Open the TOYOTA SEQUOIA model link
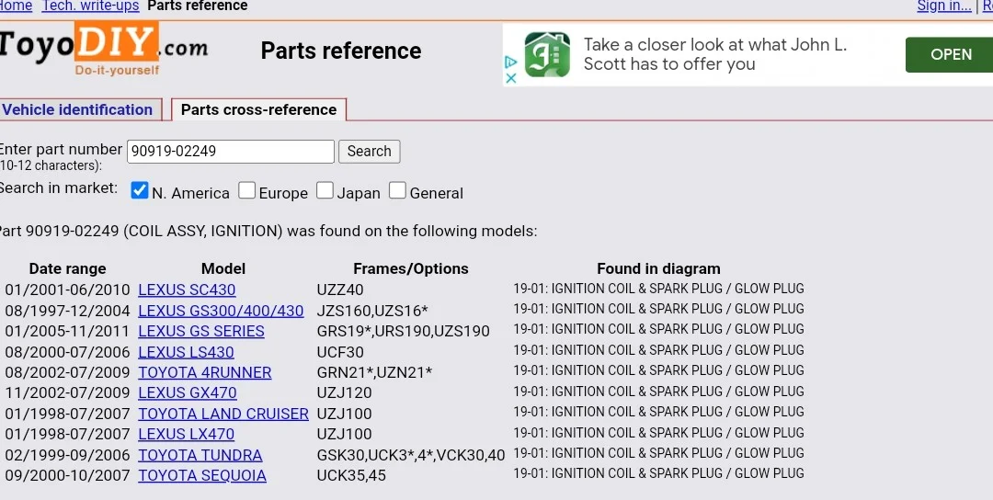Image resolution: width=993 pixels, height=500 pixels. [202, 475]
